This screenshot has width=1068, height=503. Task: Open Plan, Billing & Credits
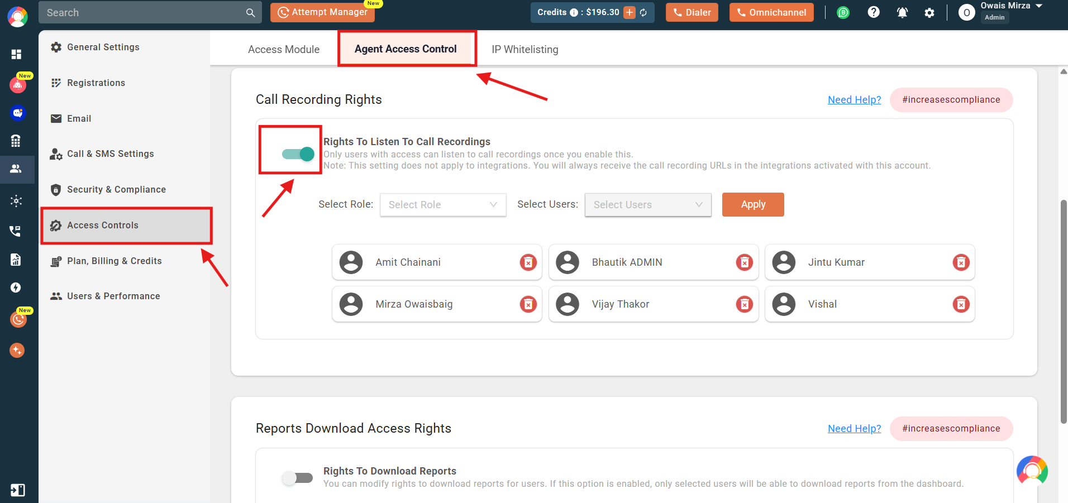125,261
